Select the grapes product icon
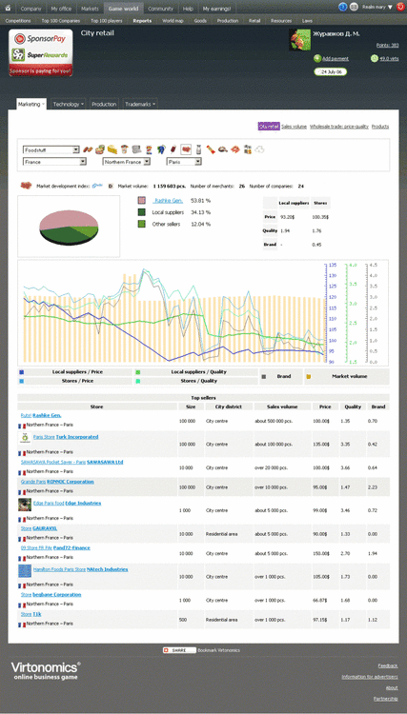Screen dimensions: 407x714 point(161,149)
